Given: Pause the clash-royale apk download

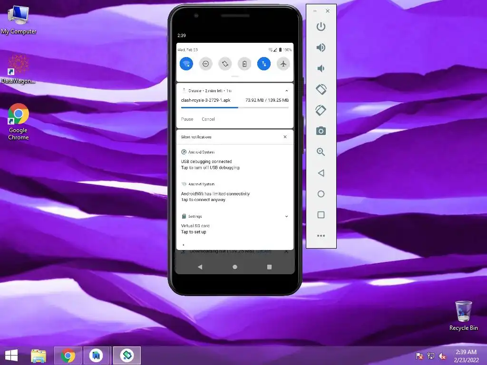Looking at the screenshot, I should (x=187, y=119).
